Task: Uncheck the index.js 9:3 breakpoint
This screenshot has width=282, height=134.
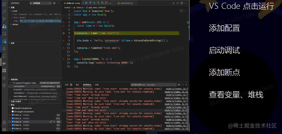Action: pos(12,125)
